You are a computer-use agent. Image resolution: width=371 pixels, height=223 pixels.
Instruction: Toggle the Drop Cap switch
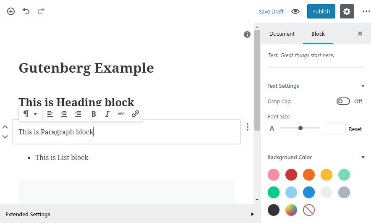[x=343, y=101]
